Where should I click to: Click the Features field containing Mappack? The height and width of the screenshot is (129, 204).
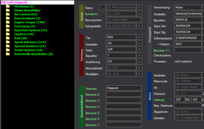[x=124, y=88]
